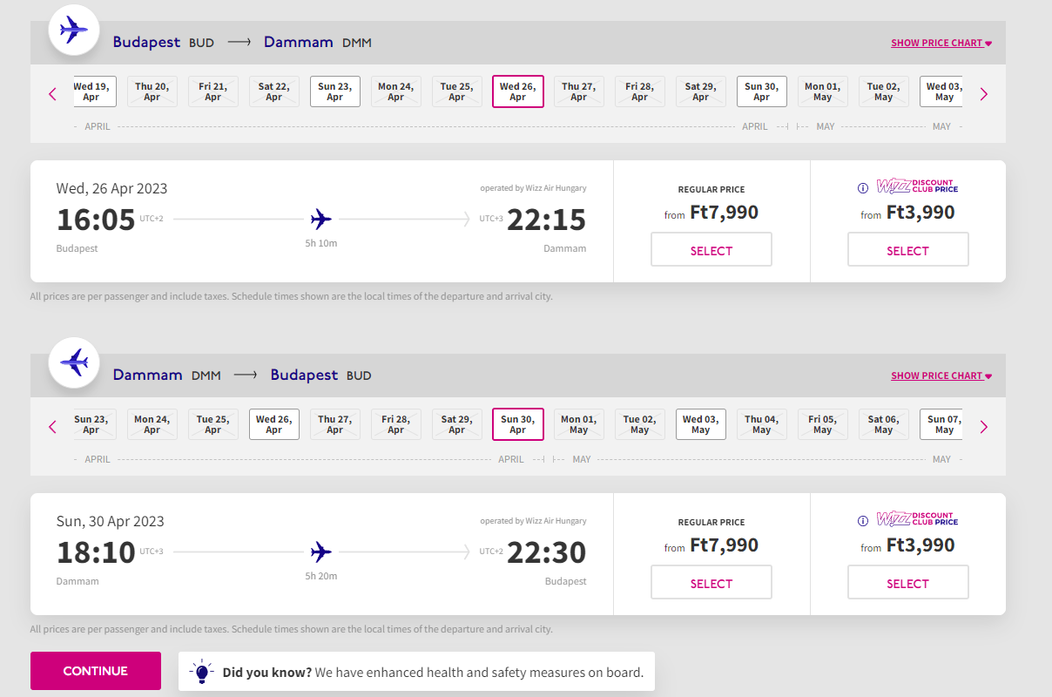
Task: Click info icon beside return Wizz Discount Club
Action: point(863,521)
